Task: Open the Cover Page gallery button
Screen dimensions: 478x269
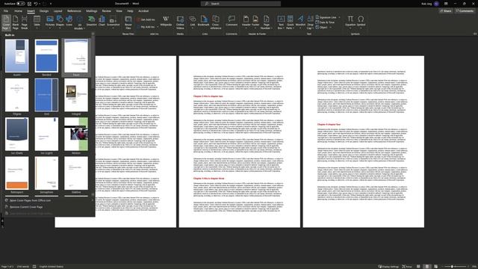Action: point(6,22)
